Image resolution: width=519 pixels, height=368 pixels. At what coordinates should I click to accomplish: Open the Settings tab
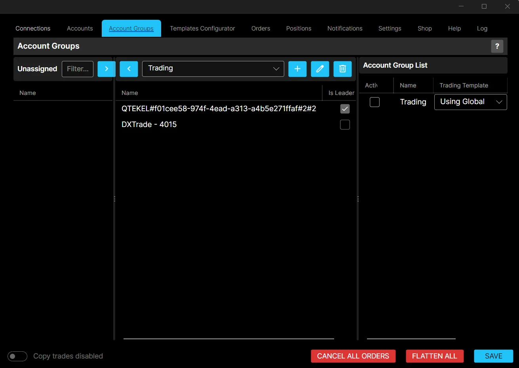(x=390, y=28)
